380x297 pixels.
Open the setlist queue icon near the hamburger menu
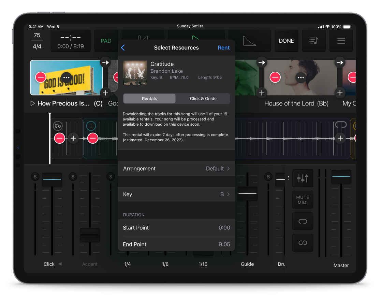[314, 41]
